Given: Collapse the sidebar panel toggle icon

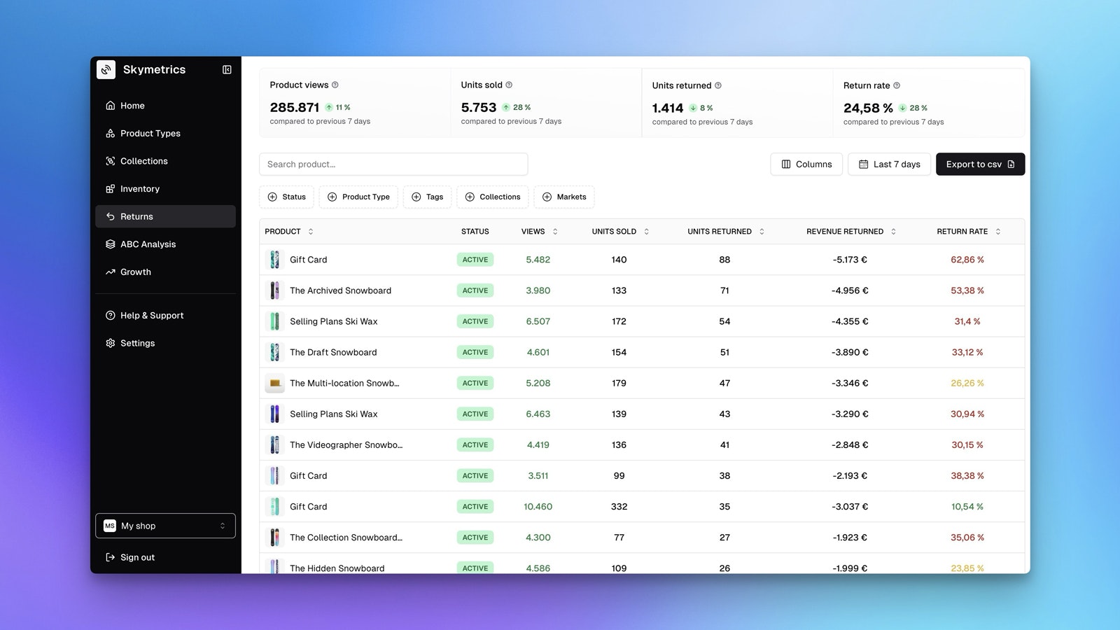Looking at the screenshot, I should (x=227, y=69).
